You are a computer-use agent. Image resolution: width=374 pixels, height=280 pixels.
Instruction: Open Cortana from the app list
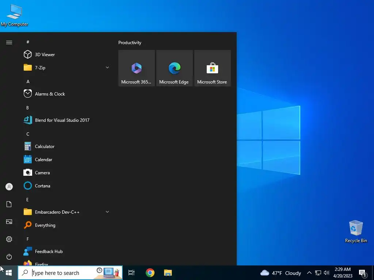tap(67, 186)
